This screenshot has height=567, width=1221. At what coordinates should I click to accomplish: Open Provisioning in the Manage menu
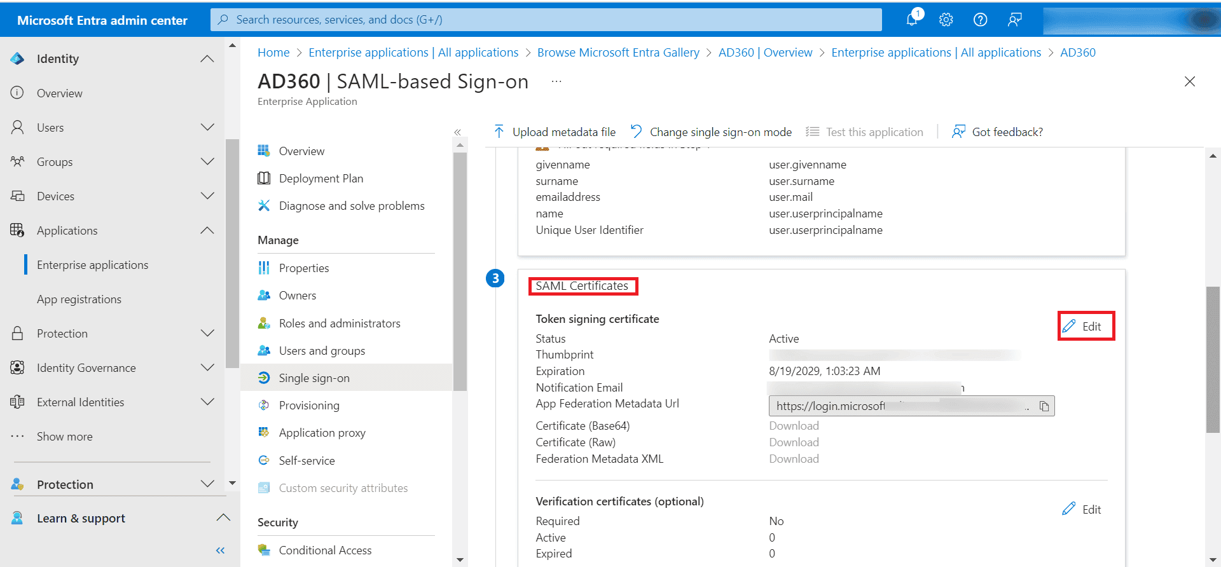coord(309,406)
